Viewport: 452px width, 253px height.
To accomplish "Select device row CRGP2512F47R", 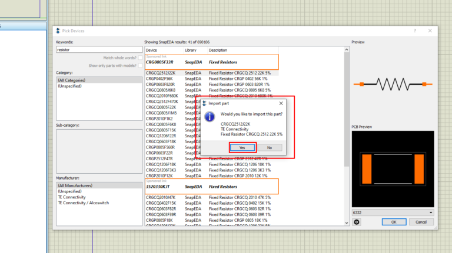I will [212, 158].
